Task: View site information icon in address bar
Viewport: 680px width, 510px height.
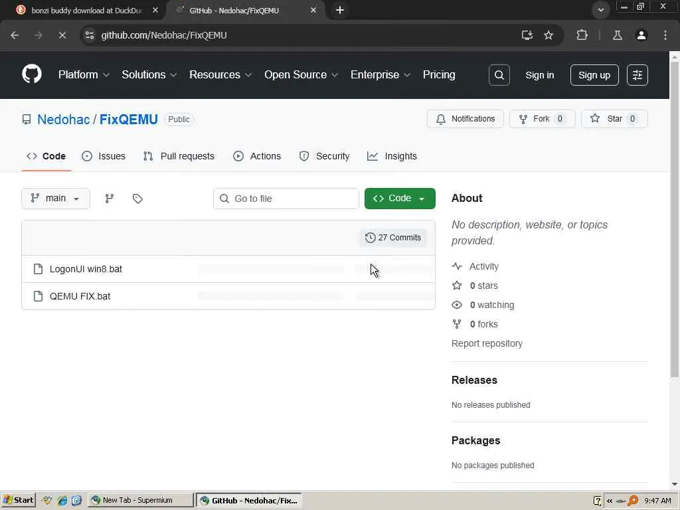Action: point(90,35)
